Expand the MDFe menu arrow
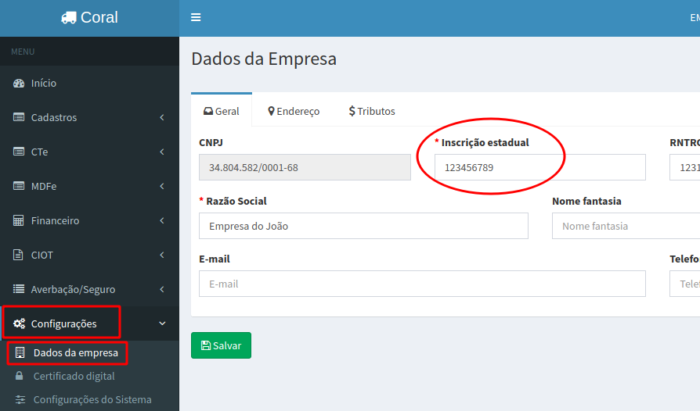This screenshot has width=700, height=411. [162, 186]
